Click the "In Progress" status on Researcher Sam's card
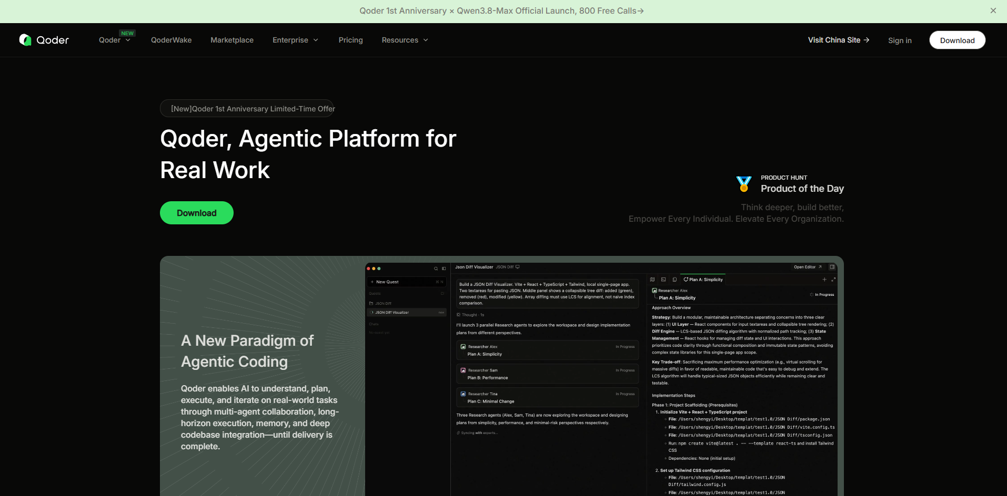1007x496 pixels. 625,370
